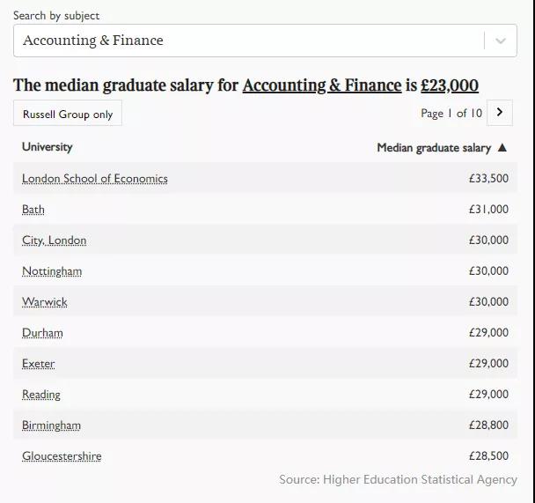Click the underlined £23,000 salary figure

click(x=450, y=85)
